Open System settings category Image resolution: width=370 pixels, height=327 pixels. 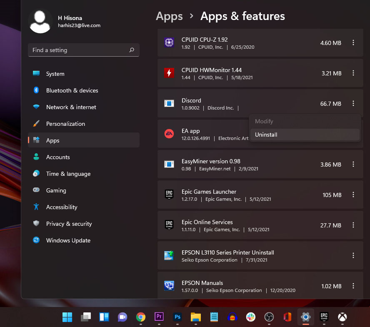(x=83, y=74)
